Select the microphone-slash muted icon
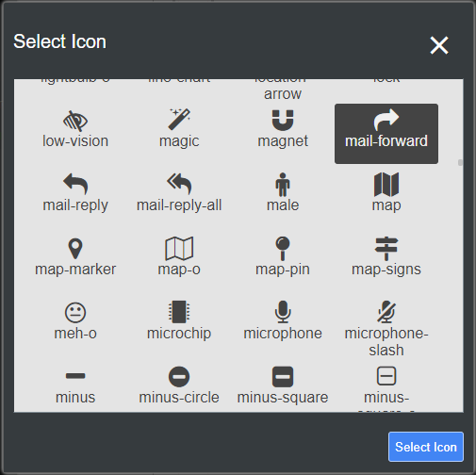This screenshot has height=475, width=476. [x=386, y=312]
